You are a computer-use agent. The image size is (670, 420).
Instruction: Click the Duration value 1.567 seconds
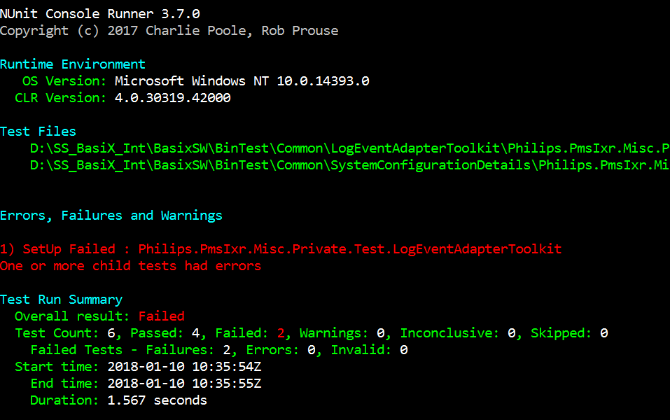tap(158, 400)
